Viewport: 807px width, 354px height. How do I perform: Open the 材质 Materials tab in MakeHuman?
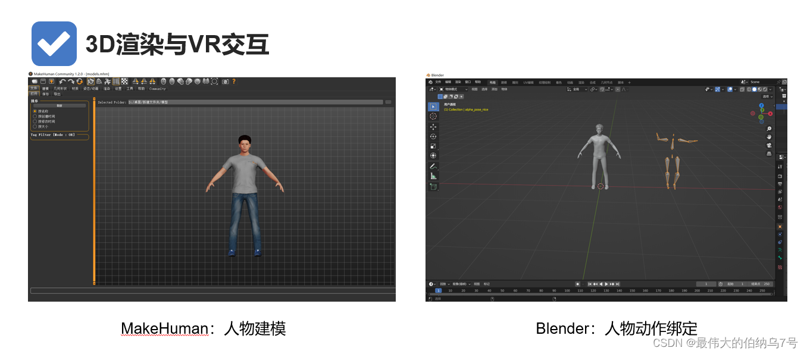click(x=75, y=89)
